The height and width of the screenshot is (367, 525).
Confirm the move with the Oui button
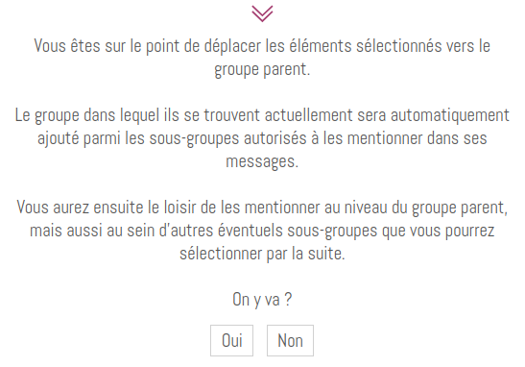click(231, 340)
